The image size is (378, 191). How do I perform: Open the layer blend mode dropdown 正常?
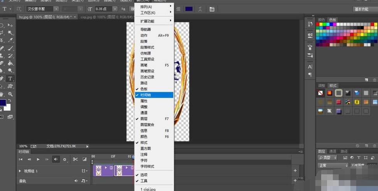point(333,165)
